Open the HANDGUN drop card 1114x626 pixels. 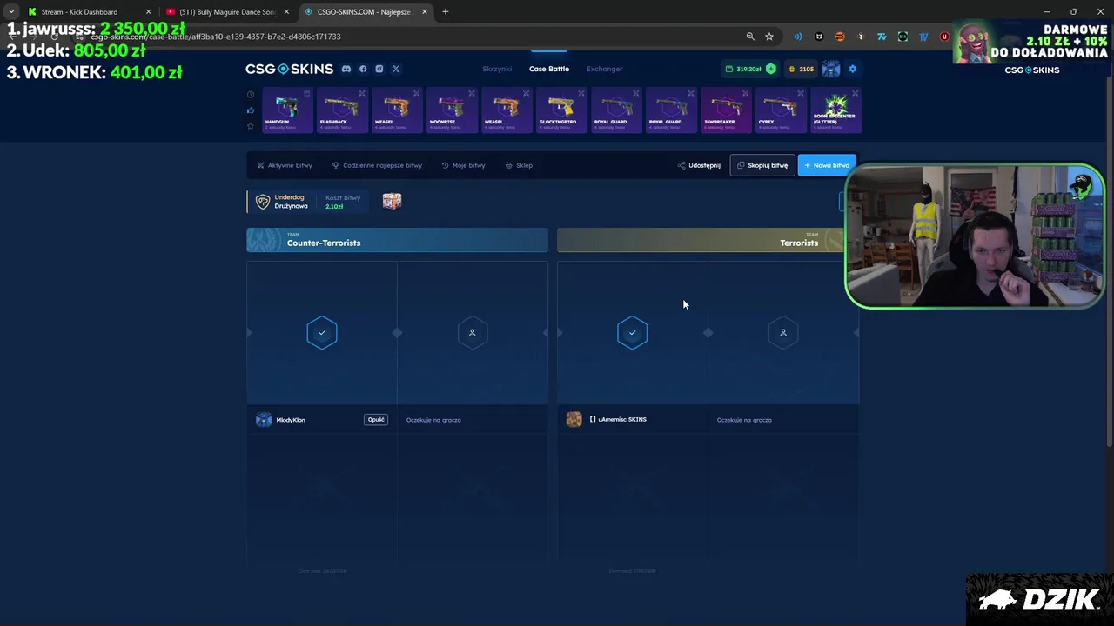click(287, 110)
